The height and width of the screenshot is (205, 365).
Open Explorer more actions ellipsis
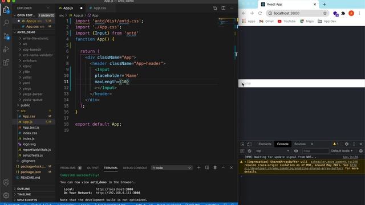pyautogui.click(x=48, y=8)
